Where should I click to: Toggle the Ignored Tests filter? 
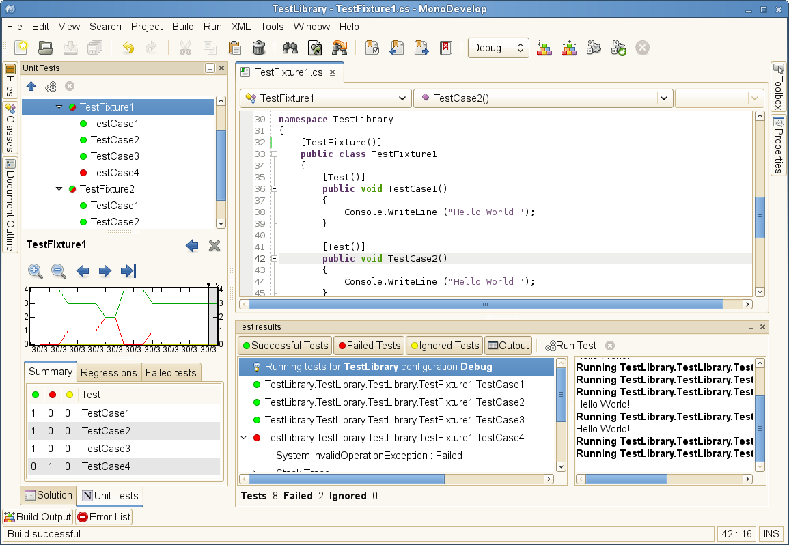coord(444,346)
